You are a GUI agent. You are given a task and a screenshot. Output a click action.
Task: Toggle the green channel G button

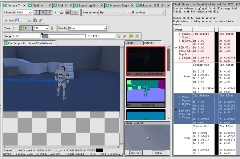(x=43, y=13)
